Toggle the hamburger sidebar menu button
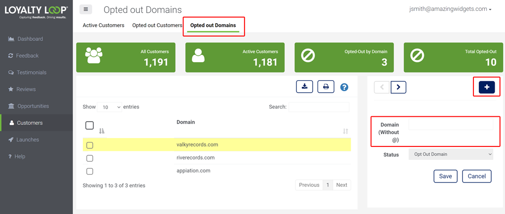505x214 pixels. click(x=86, y=10)
